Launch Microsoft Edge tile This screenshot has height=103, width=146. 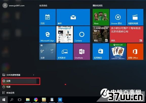pos(48,34)
